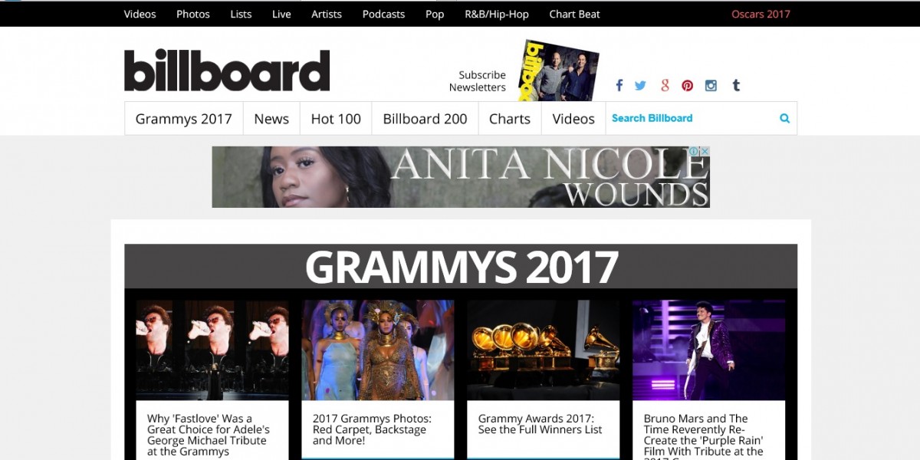Focus the Search Billboard field
Screen dimensions: 920x460
click(x=692, y=118)
